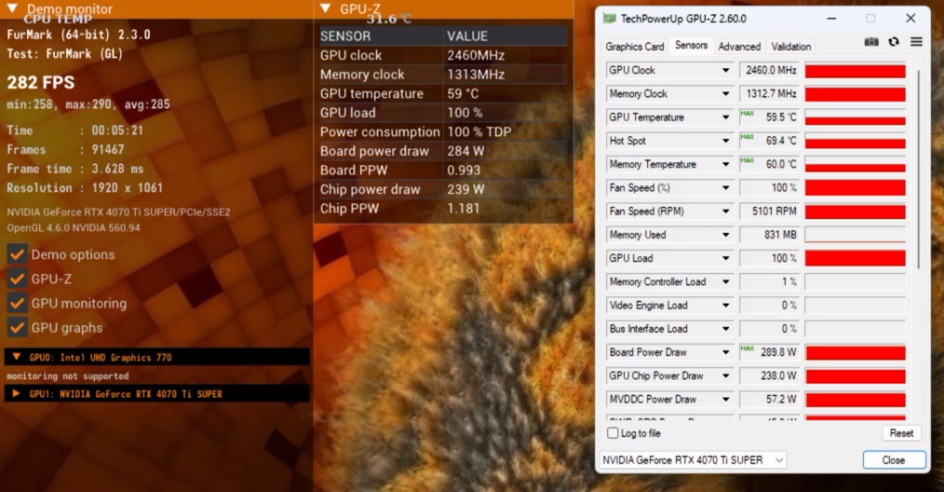Enable the Log to file checkbox
Viewport: 944px width, 492px height.
coord(613,433)
